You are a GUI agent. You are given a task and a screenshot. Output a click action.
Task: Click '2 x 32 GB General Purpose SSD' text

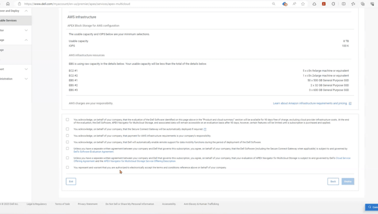(x=330, y=85)
